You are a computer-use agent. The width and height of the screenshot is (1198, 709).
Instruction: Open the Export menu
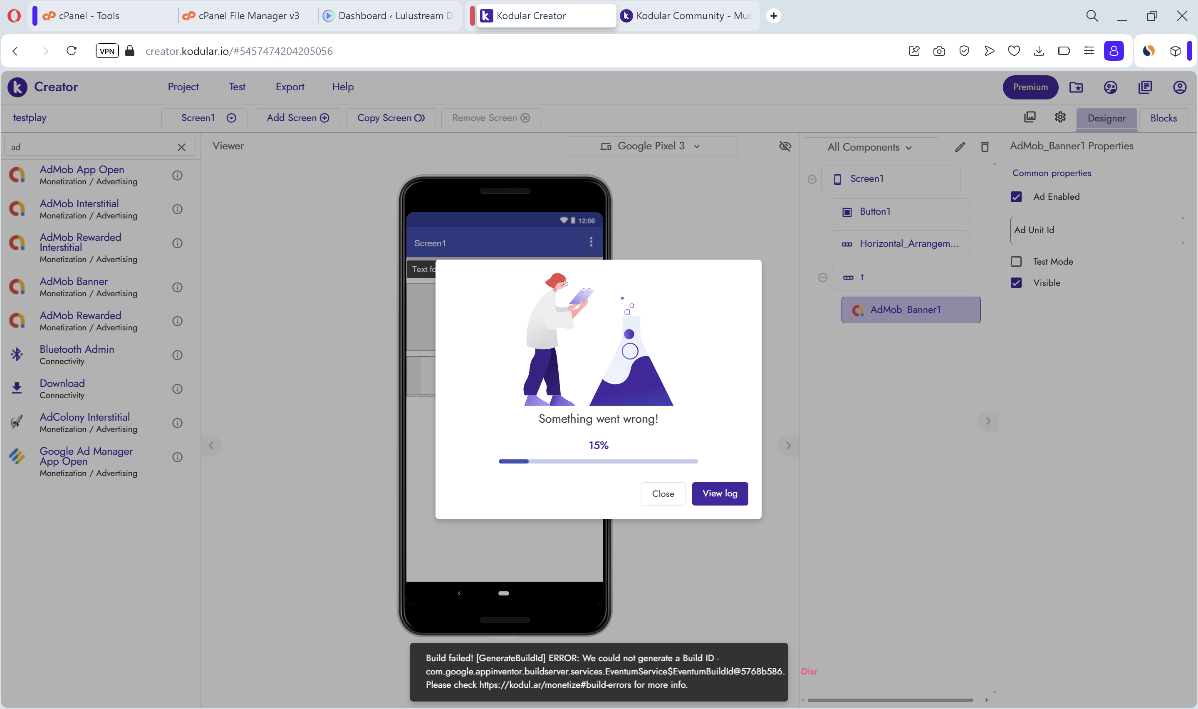tap(290, 87)
